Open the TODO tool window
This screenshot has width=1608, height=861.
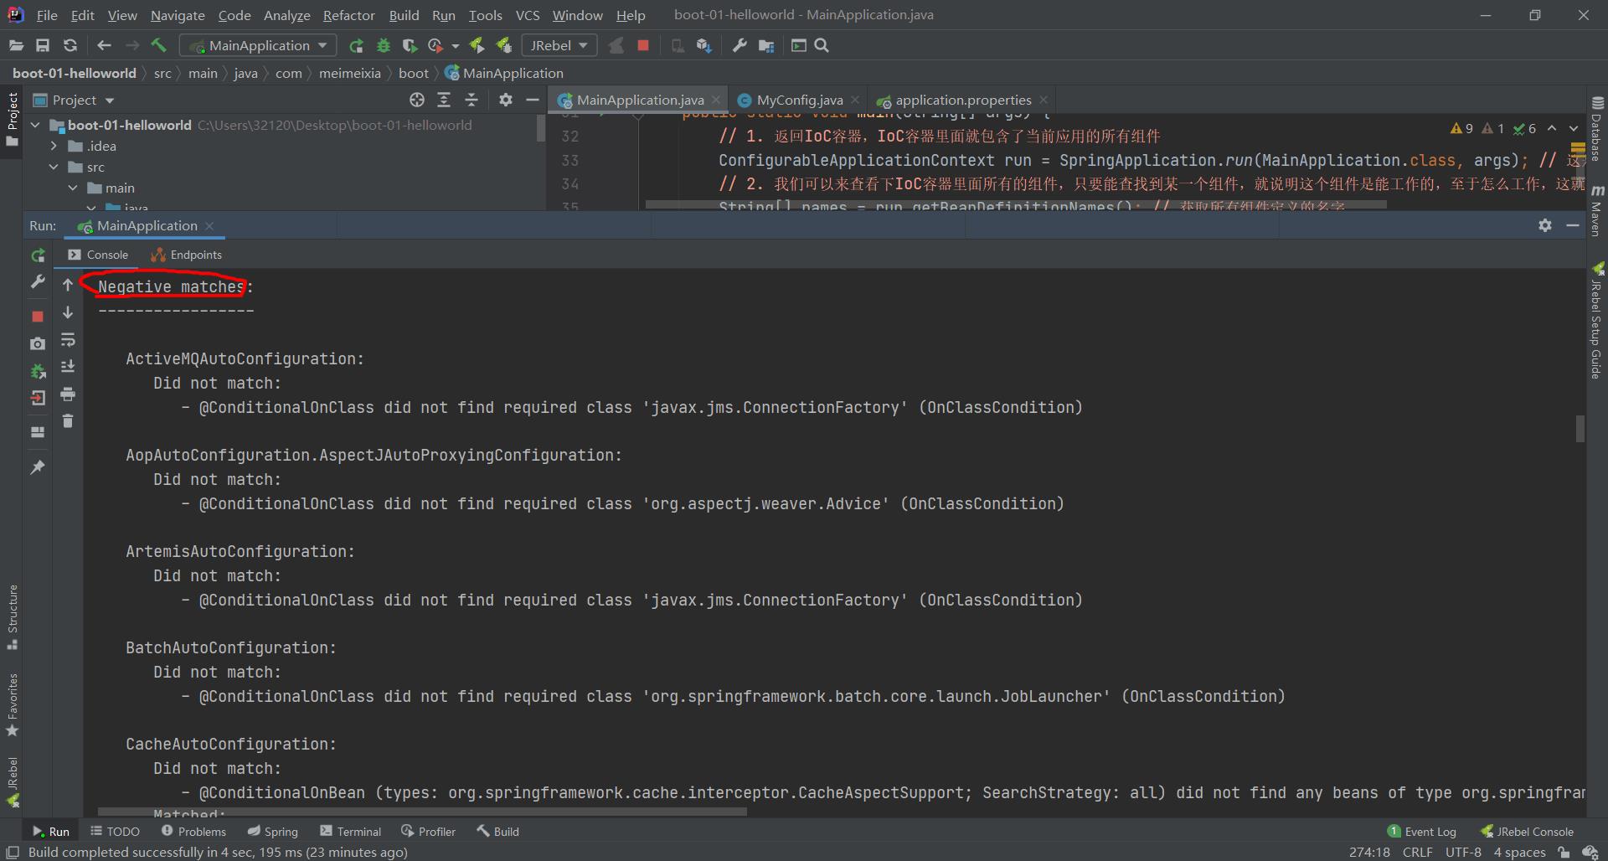pyautogui.click(x=115, y=832)
